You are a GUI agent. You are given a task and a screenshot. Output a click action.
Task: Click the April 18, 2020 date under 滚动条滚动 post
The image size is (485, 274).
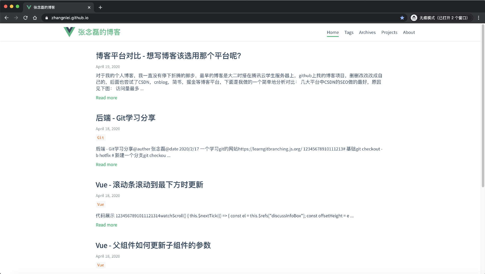(108, 196)
